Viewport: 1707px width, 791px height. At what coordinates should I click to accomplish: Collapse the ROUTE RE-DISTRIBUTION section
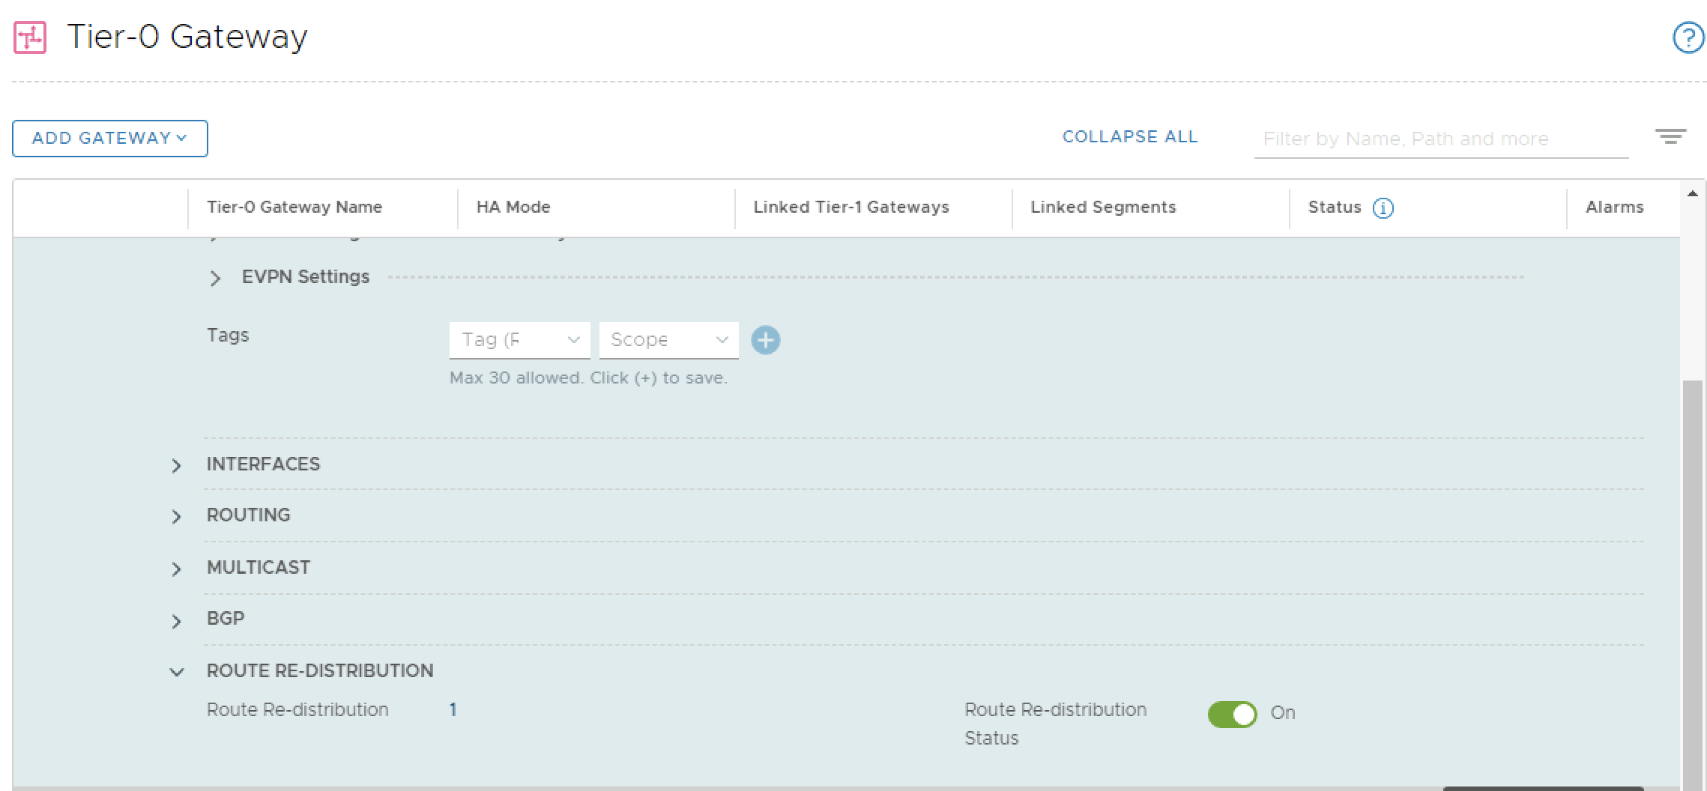176,672
